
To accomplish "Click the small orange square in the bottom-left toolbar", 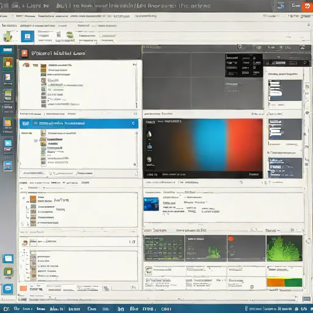I will (23, 288).
